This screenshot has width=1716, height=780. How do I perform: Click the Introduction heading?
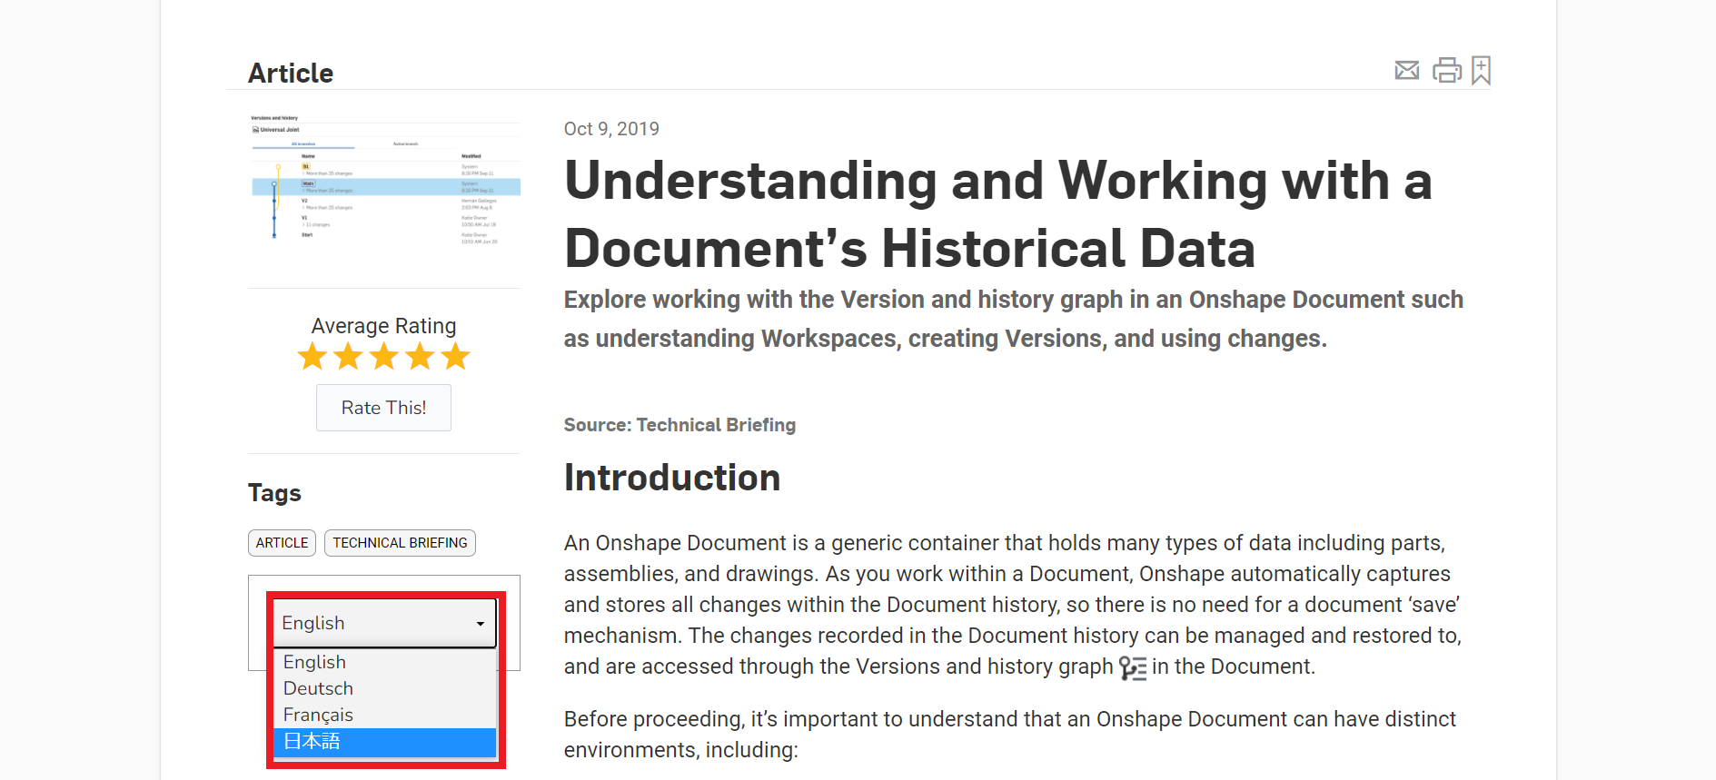pos(672,478)
